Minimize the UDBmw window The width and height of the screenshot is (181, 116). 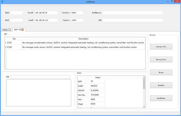[x=168, y=1]
